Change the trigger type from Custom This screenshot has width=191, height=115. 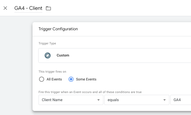tap(115, 55)
